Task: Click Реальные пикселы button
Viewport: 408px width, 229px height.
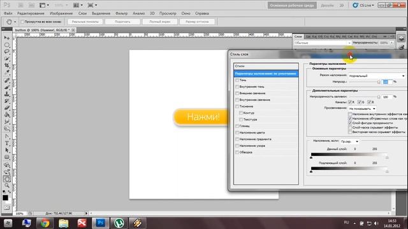Action: click(85, 22)
